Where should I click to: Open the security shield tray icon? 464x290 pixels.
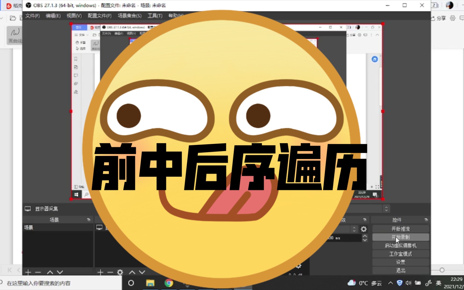pos(400,283)
